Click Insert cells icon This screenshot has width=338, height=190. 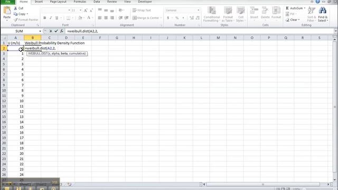[254, 10]
